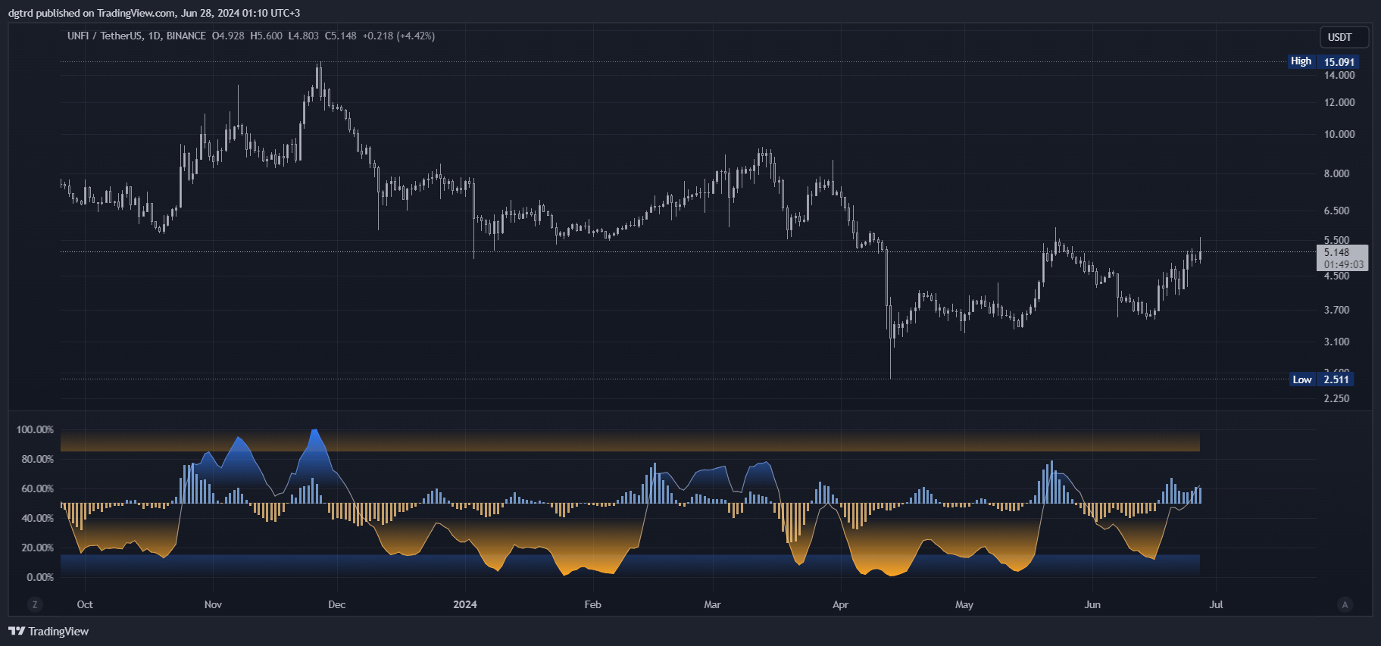1381x646 pixels.
Task: Click the Jun label on time axis
Action: click(1092, 604)
